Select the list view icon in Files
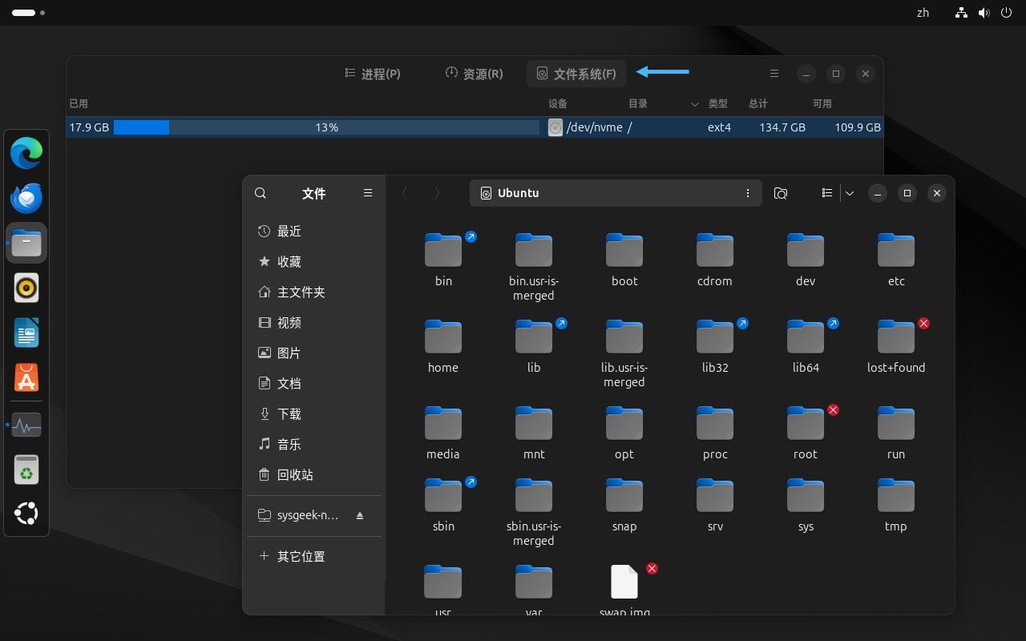1026x641 pixels. tap(826, 192)
